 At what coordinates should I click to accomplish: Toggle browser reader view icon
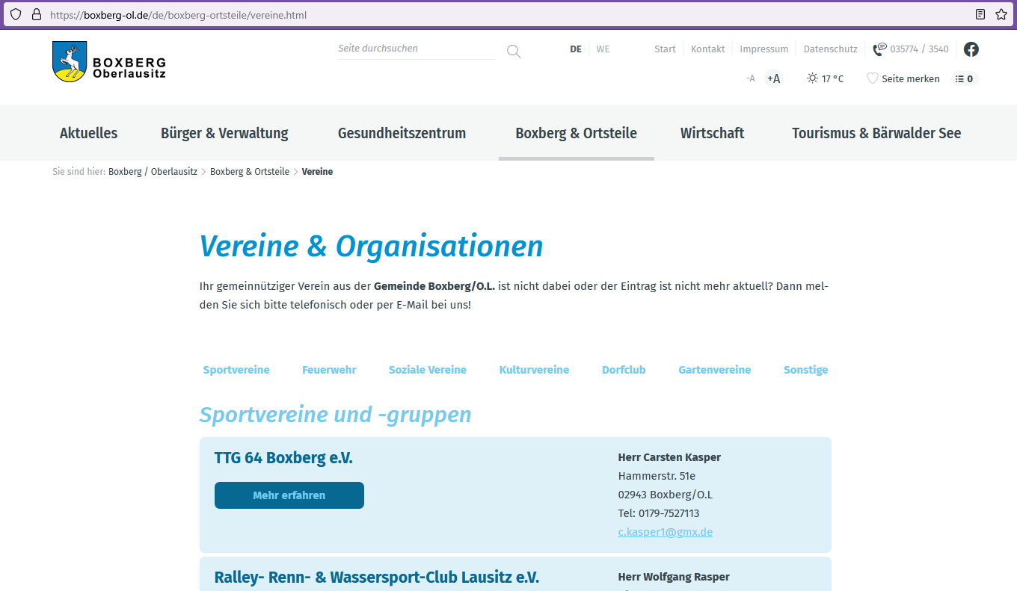tap(980, 14)
